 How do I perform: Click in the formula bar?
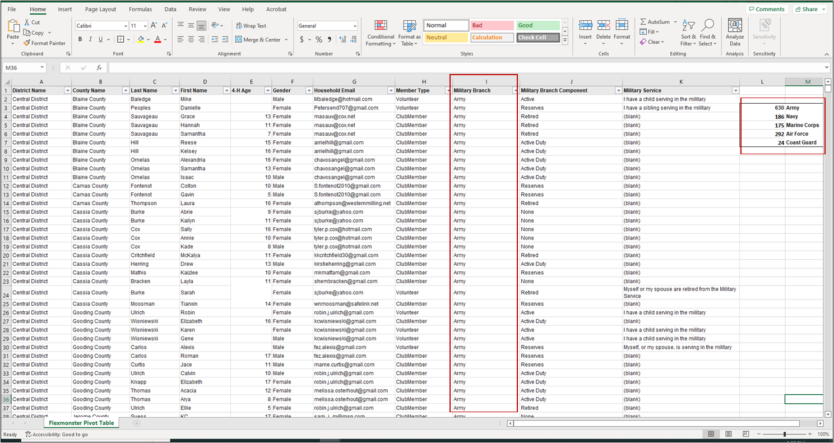[468, 67]
